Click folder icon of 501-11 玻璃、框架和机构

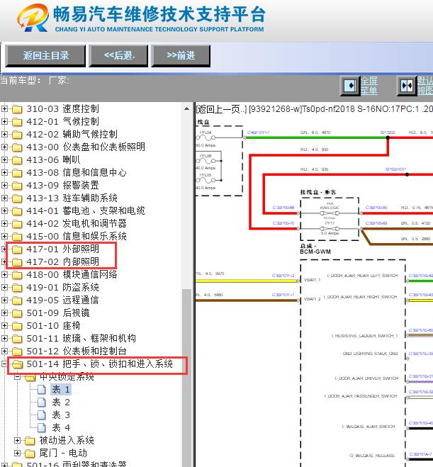pyautogui.click(x=17, y=339)
